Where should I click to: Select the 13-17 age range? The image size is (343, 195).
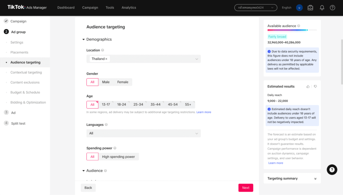tap(106, 105)
